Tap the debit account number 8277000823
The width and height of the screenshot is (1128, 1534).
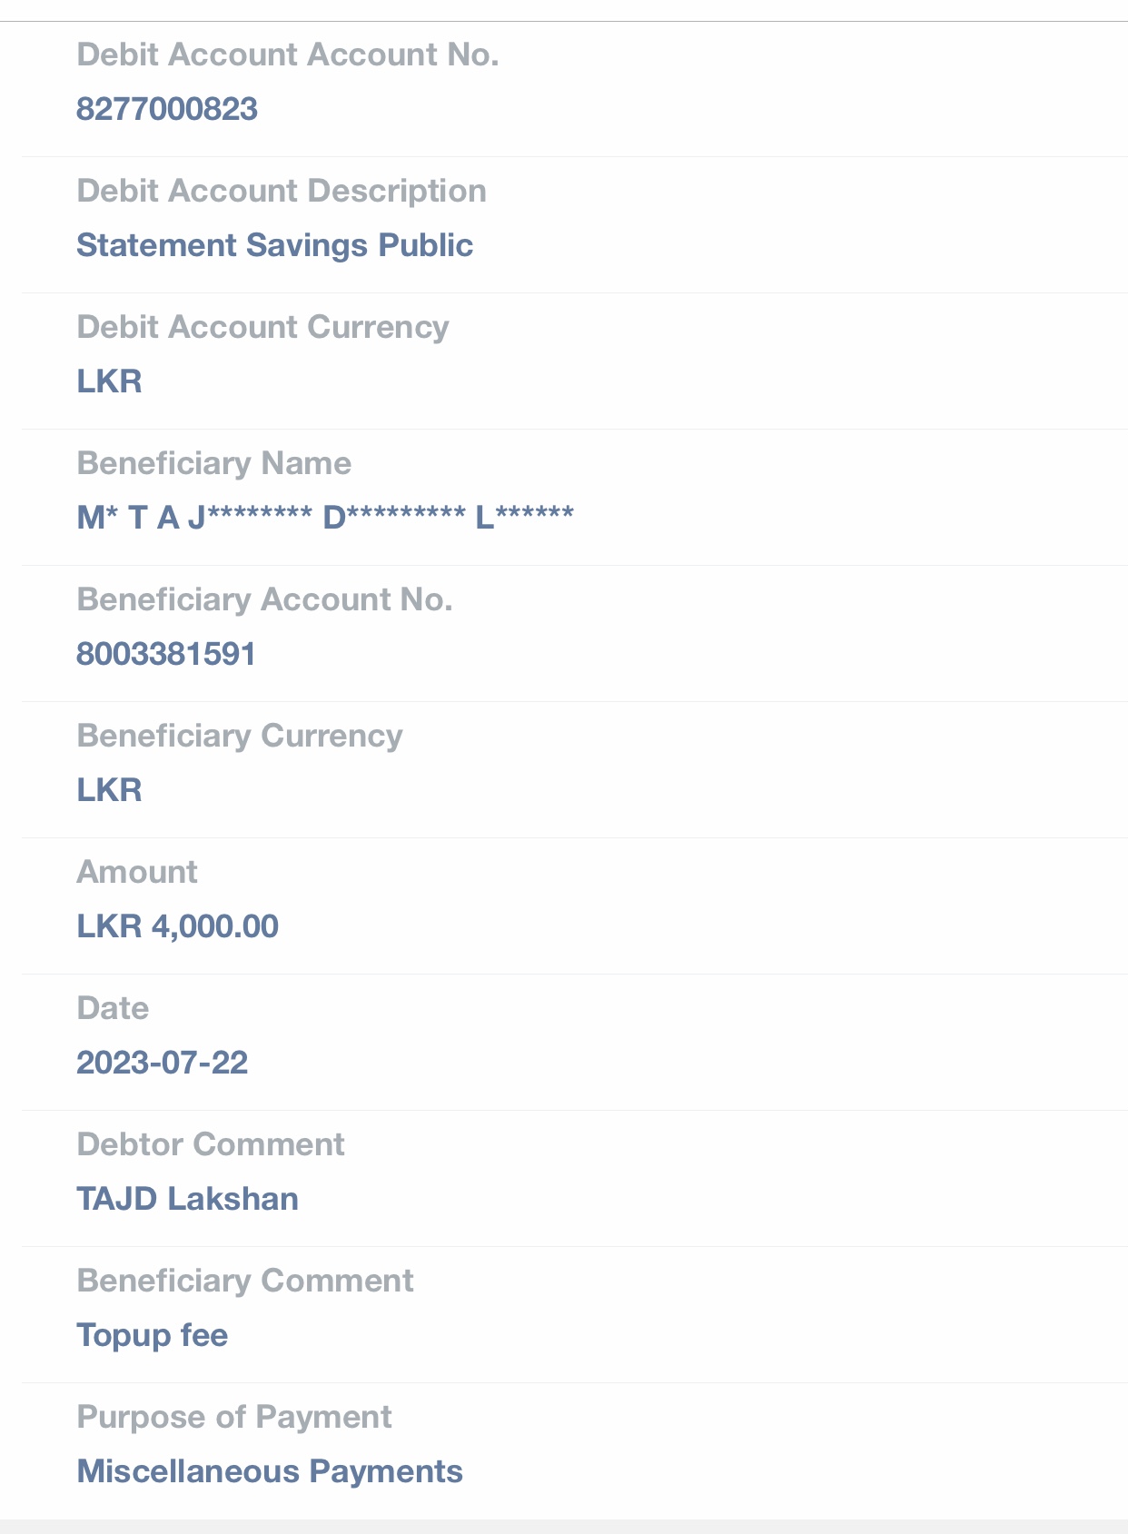167,109
